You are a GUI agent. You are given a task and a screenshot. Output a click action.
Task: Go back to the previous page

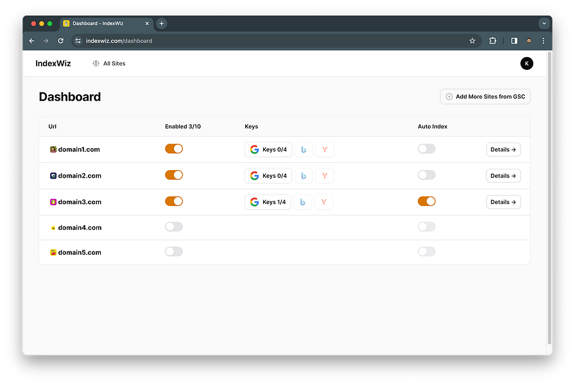click(31, 40)
